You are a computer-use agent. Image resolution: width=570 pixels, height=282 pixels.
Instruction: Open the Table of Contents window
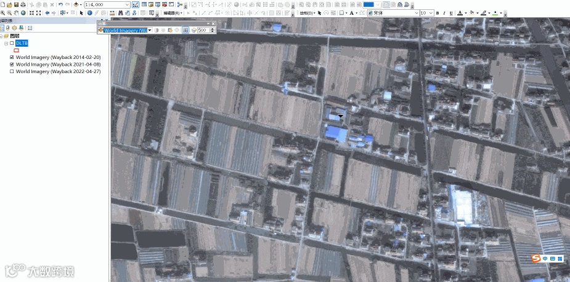(144, 5)
